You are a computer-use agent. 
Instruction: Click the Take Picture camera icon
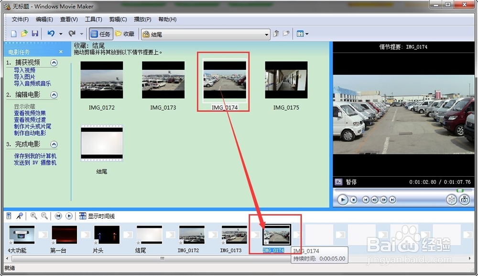464,200
